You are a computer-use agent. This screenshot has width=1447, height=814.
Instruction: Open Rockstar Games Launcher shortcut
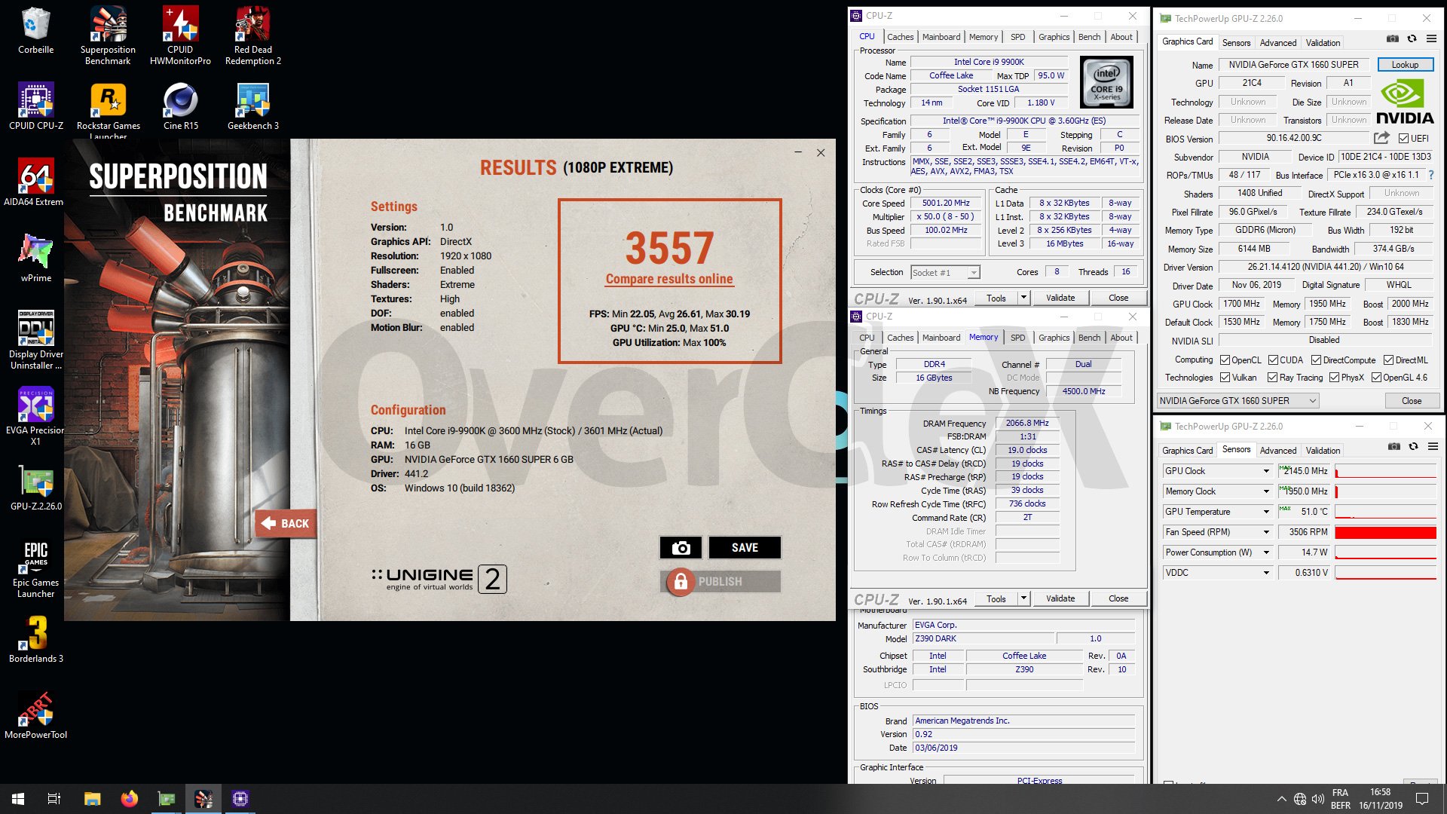pos(108,110)
